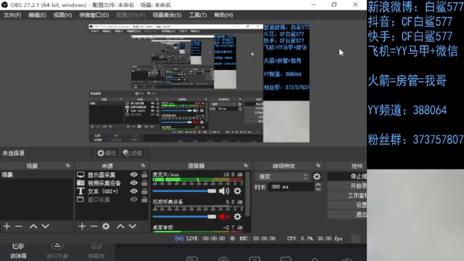The image size is (464, 261).
Task: Mute the 麦克风/Aux speaker icon
Action: (x=224, y=191)
